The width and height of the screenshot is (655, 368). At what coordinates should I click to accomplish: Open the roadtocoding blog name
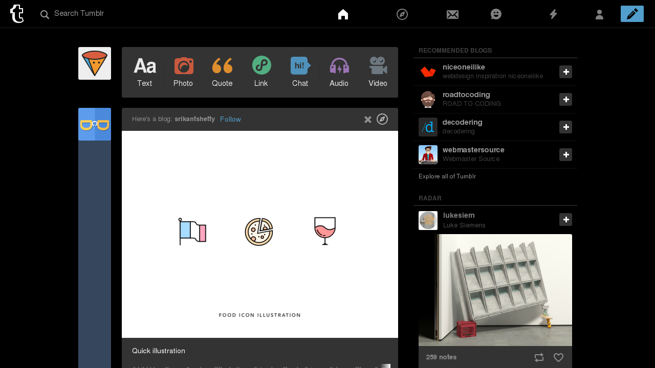tap(466, 95)
